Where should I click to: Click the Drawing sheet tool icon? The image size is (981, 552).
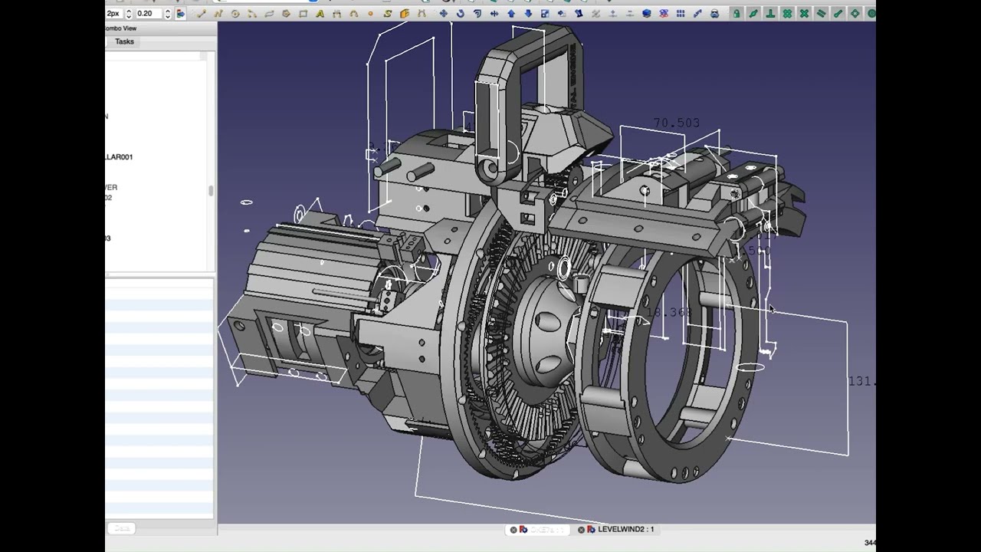(561, 14)
